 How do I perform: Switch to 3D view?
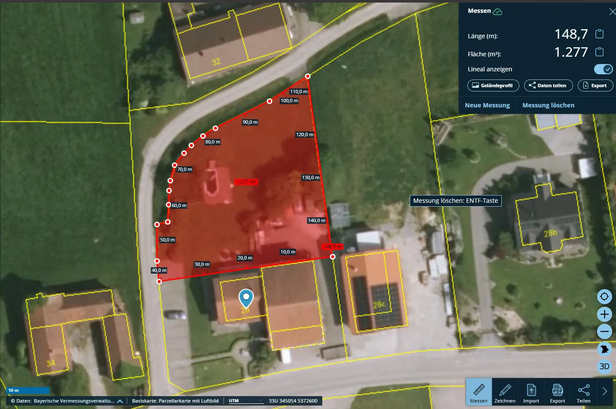(x=604, y=366)
